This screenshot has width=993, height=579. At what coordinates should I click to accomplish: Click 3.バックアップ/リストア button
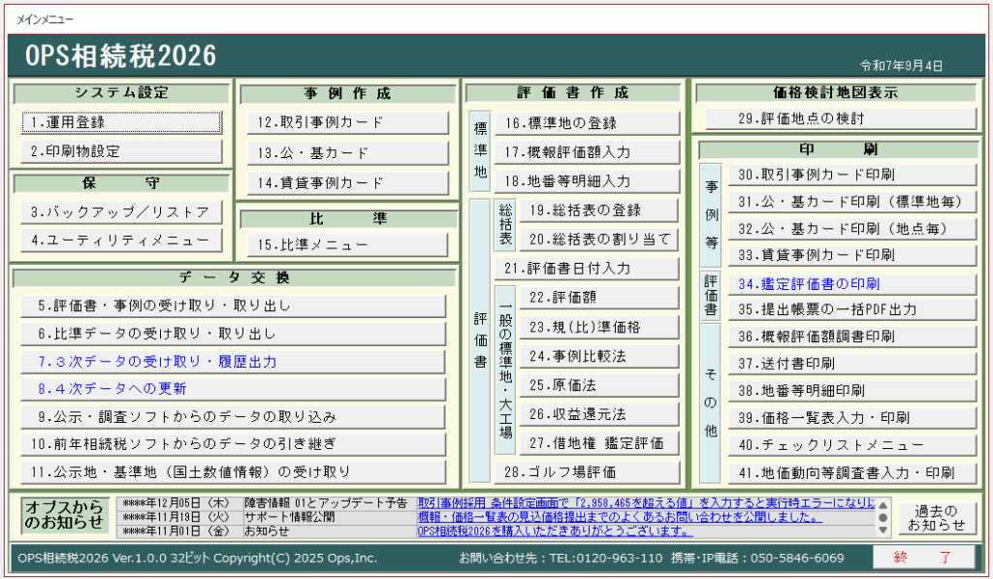(121, 211)
